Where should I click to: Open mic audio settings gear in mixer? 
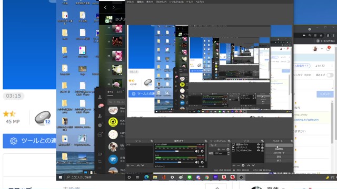coord(202,162)
